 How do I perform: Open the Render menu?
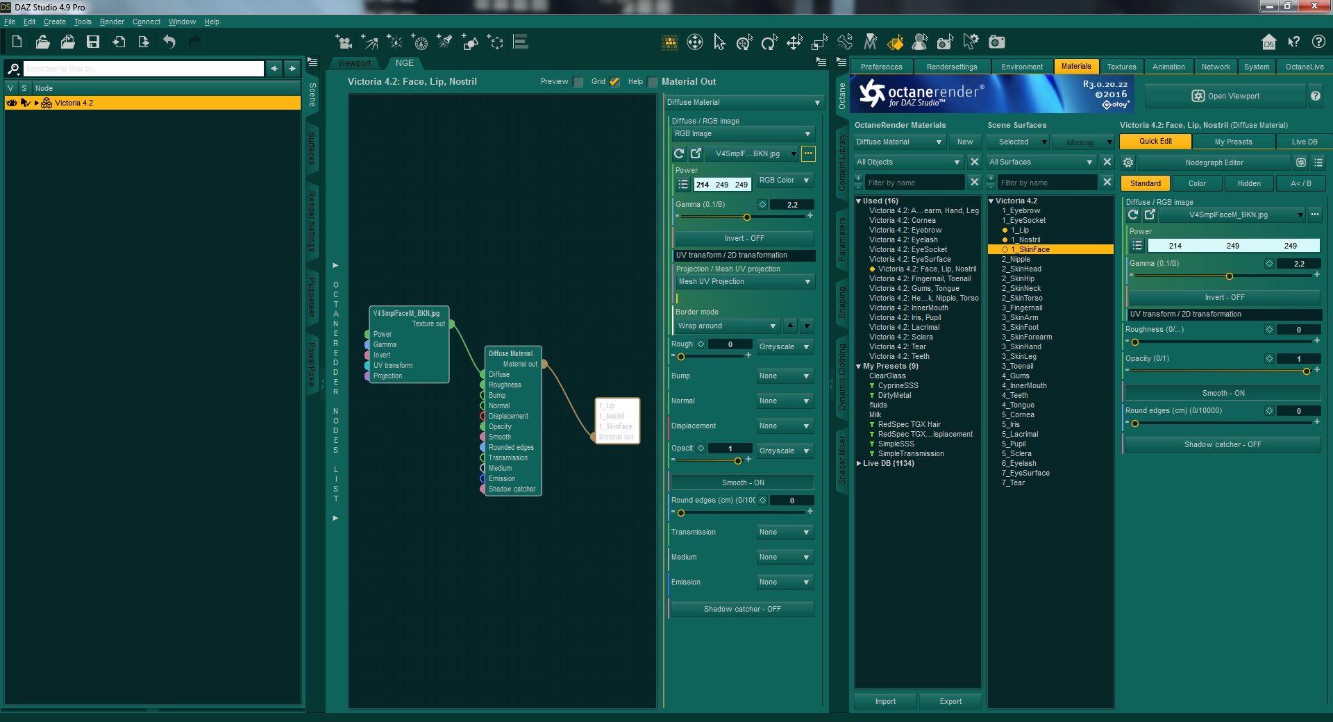[x=112, y=22]
